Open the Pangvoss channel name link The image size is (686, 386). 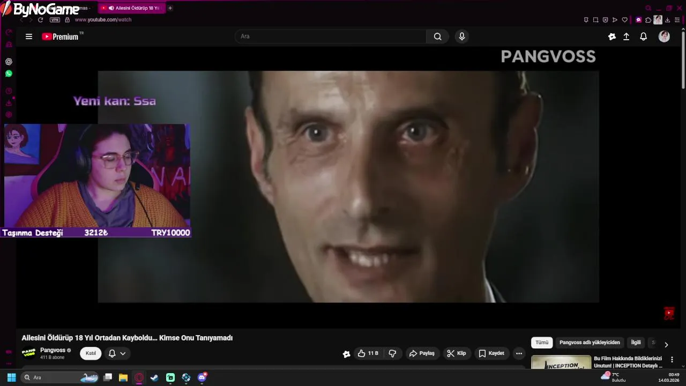(x=53, y=350)
